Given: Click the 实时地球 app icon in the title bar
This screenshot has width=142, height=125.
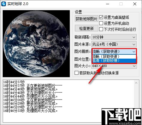Looking at the screenshot, I should point(4,4).
